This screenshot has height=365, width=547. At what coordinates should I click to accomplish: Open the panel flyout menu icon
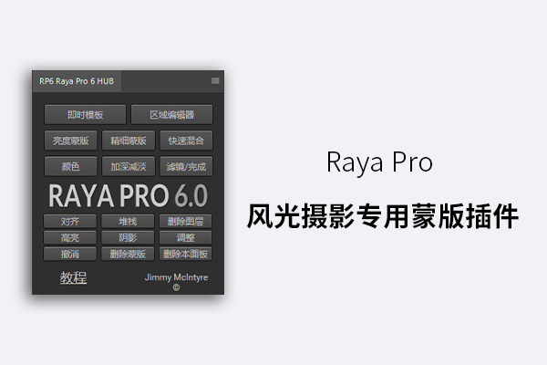pyautogui.click(x=215, y=80)
